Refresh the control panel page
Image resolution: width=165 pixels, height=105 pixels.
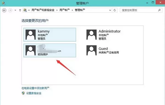(115, 10)
